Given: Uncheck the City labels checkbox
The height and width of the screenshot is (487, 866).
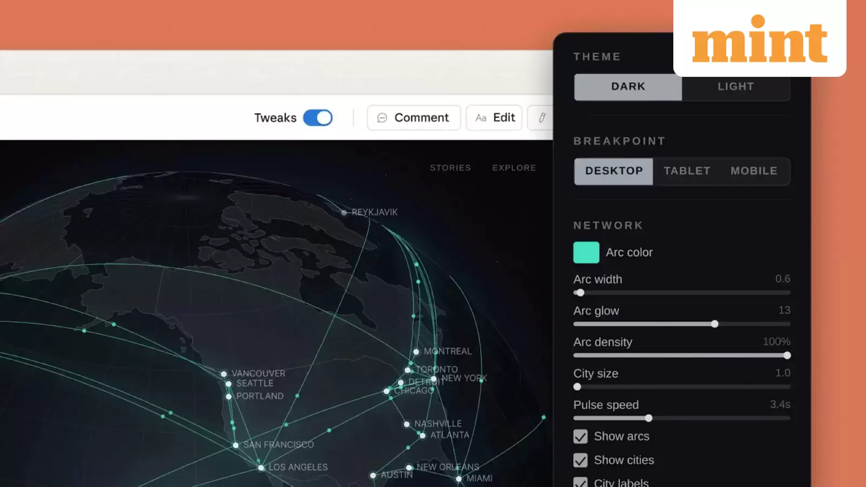Looking at the screenshot, I should 580,482.
